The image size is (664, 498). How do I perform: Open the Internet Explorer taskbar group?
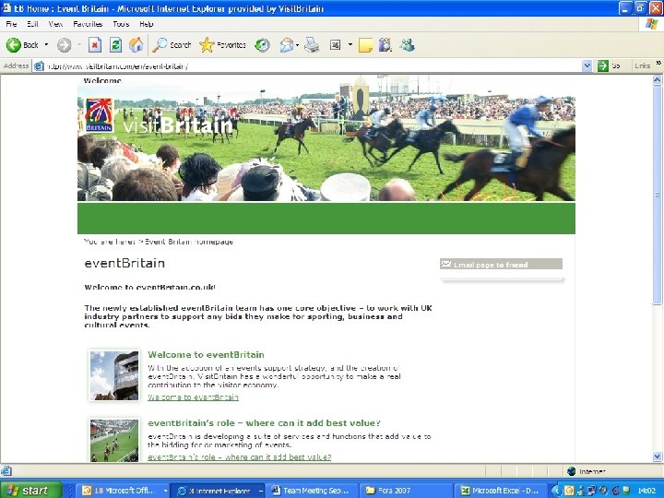coord(219,491)
